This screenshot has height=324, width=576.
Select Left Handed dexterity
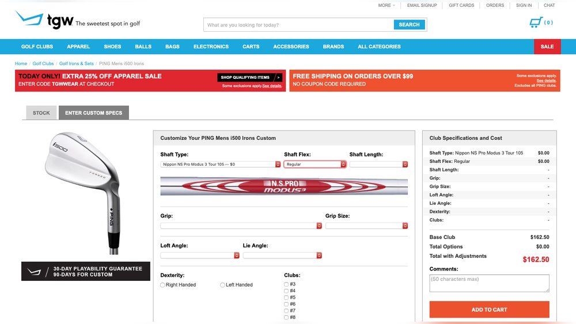click(223, 285)
